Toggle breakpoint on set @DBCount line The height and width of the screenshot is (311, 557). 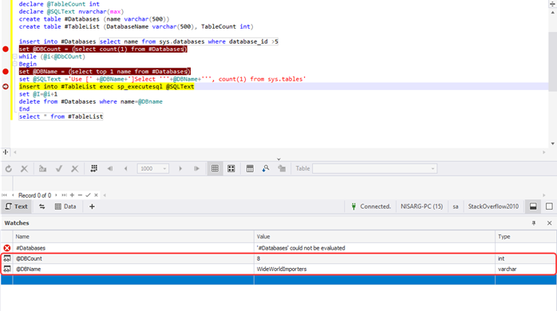pos(6,49)
